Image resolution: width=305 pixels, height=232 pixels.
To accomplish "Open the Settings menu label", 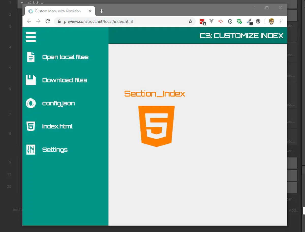I will [x=55, y=150].
